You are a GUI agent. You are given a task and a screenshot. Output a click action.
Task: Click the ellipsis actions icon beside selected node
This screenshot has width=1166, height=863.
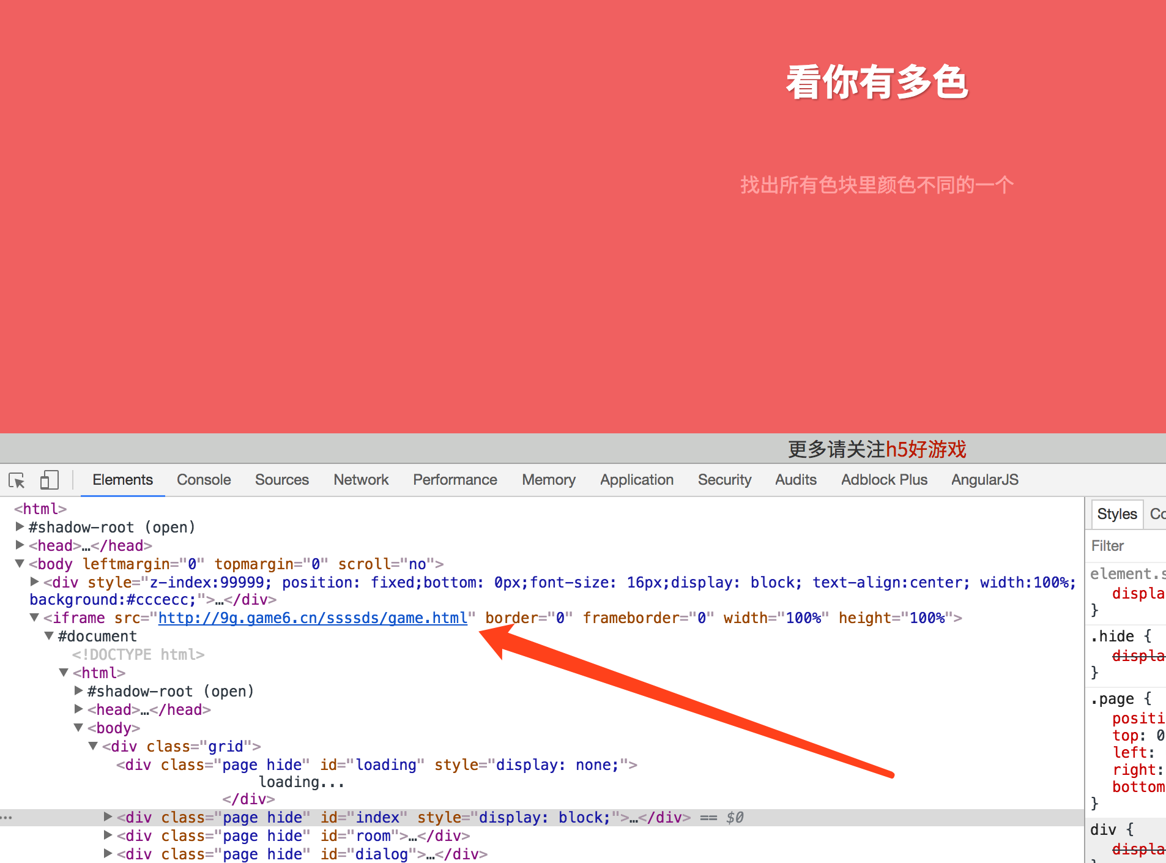[7, 818]
